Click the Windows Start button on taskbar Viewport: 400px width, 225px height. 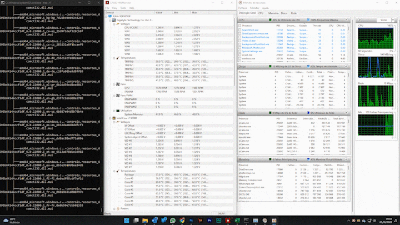(x=127, y=221)
